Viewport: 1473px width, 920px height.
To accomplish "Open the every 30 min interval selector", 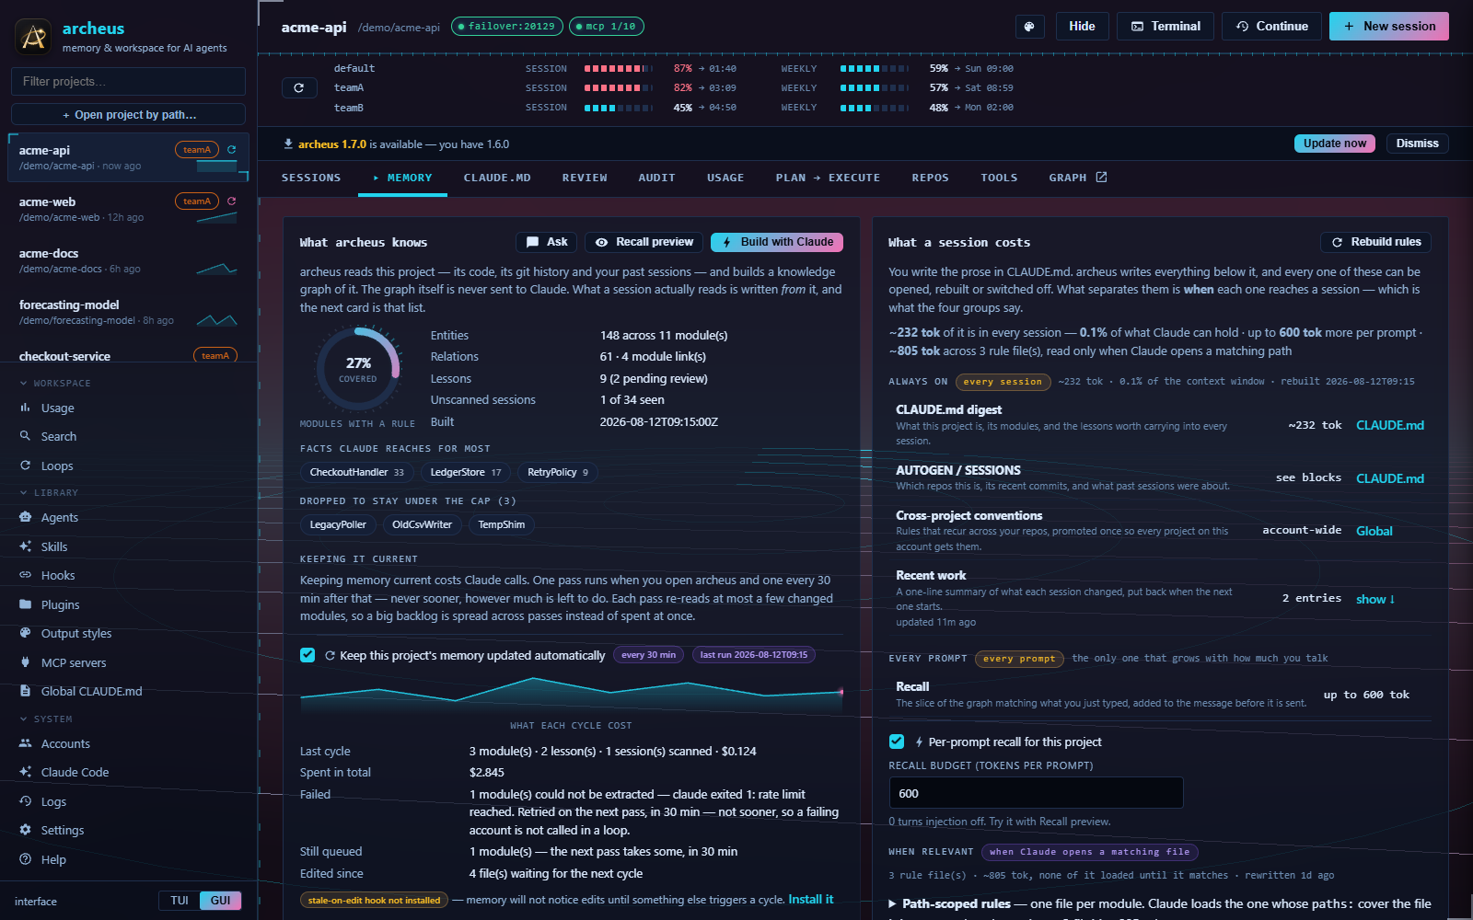I will (x=648, y=655).
